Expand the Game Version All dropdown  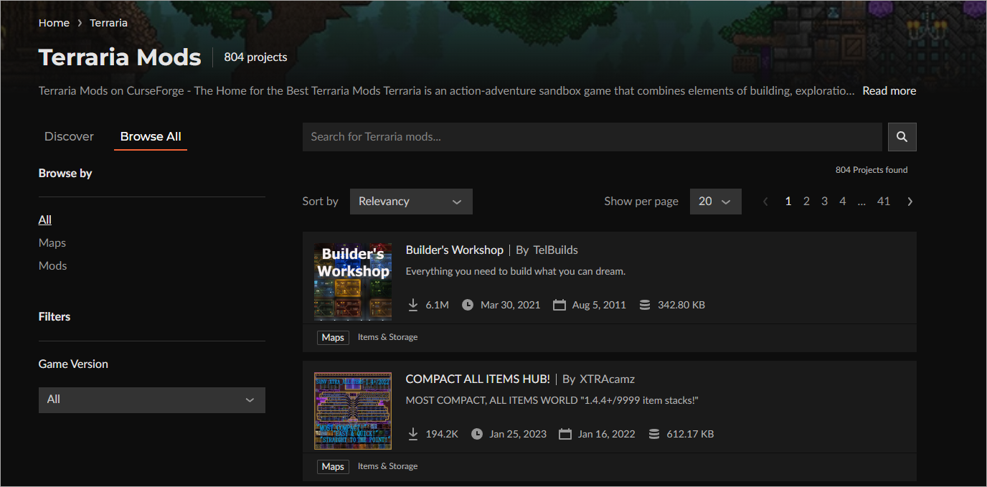pyautogui.click(x=152, y=399)
